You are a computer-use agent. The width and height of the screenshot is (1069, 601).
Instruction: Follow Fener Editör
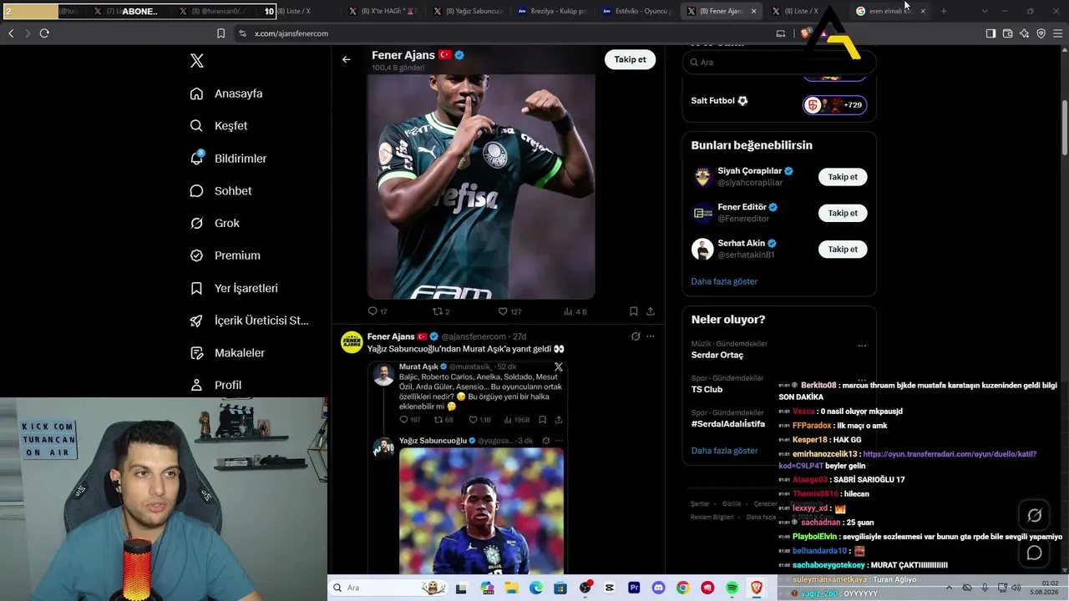(843, 213)
